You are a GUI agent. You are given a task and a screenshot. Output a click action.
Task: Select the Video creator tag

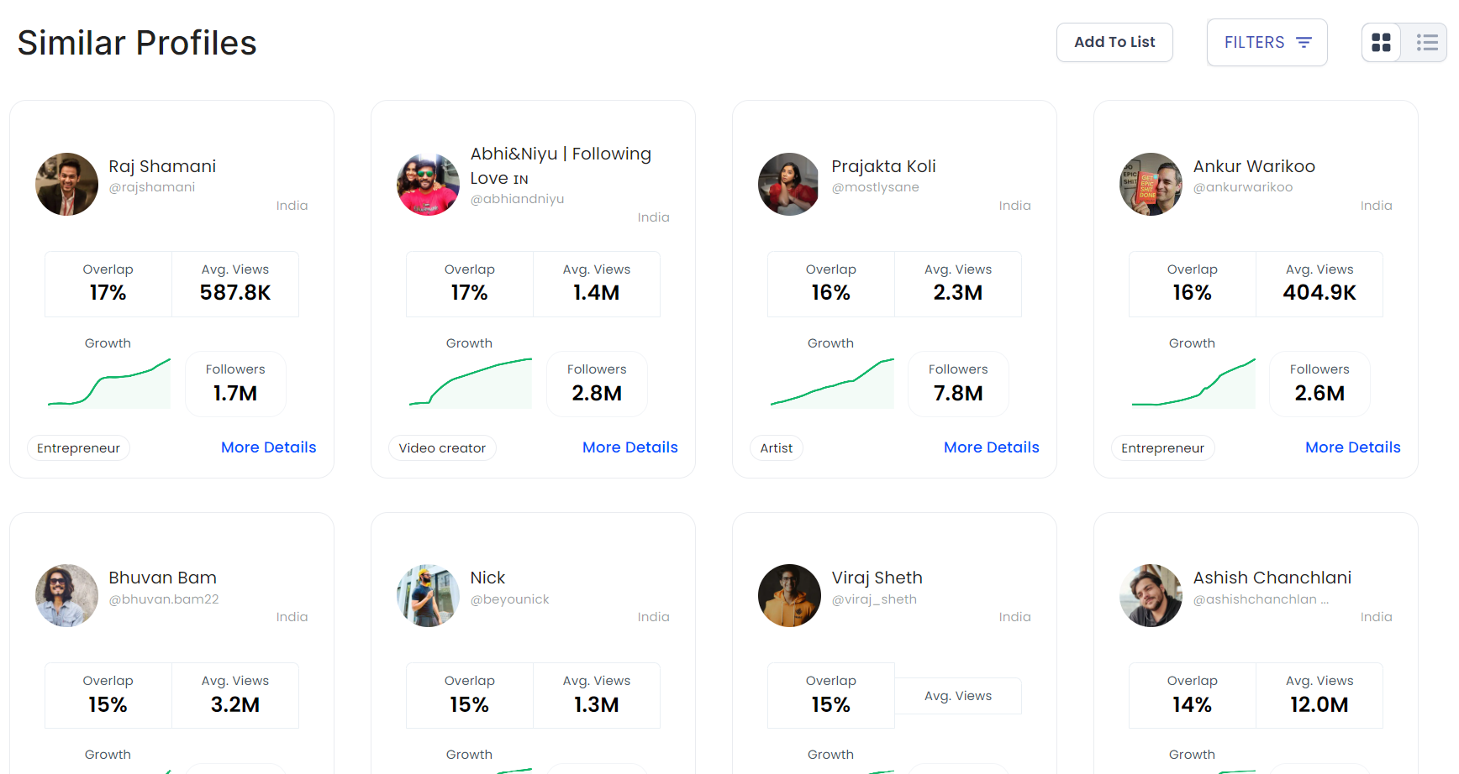[442, 448]
